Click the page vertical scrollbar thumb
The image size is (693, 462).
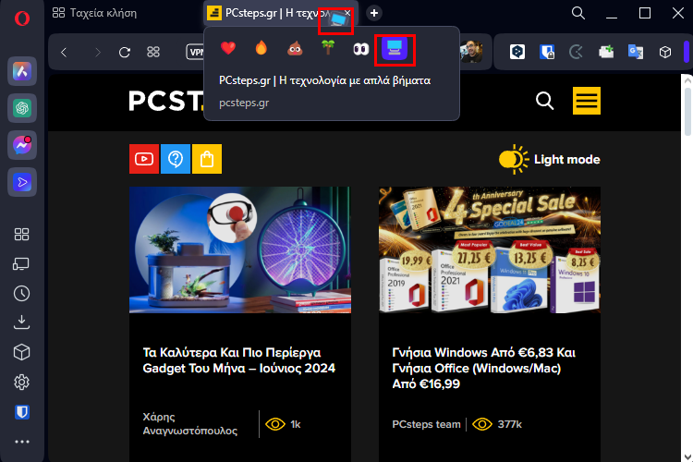click(687, 111)
